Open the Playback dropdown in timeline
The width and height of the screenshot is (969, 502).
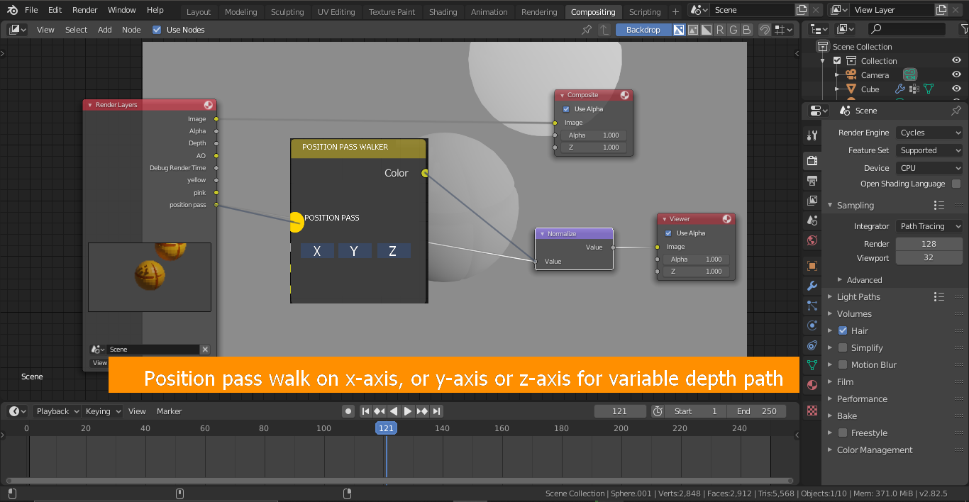point(57,411)
